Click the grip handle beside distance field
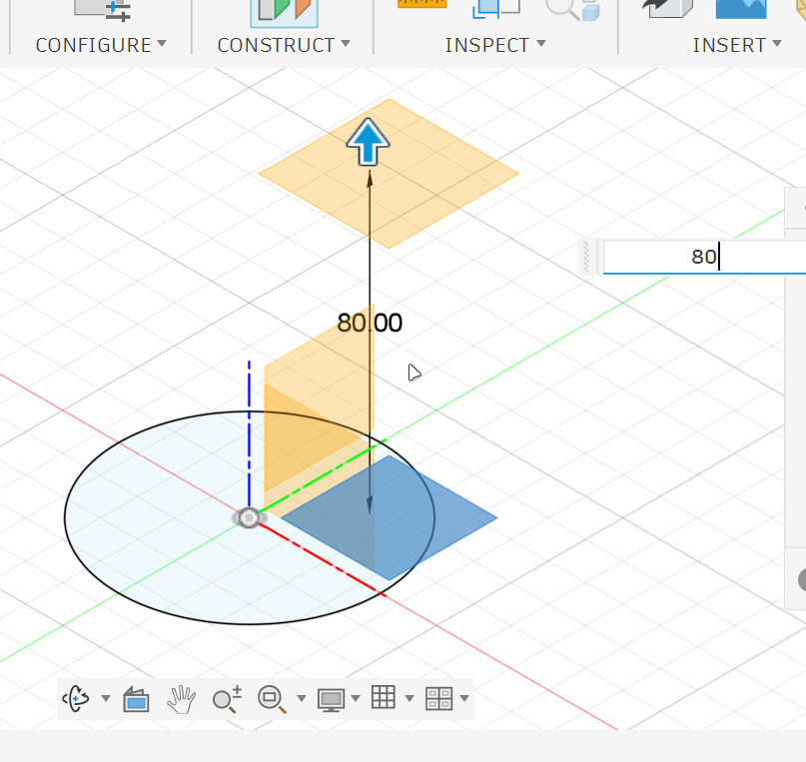Screen dimensions: 806x762 [586, 257]
